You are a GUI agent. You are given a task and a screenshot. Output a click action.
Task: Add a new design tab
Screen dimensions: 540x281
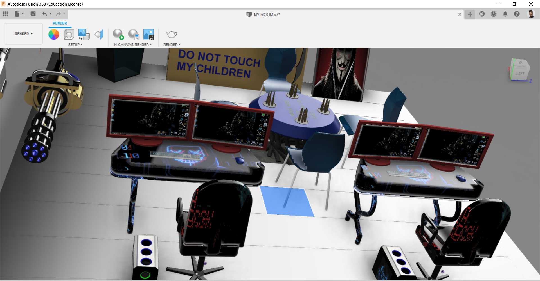coord(470,14)
